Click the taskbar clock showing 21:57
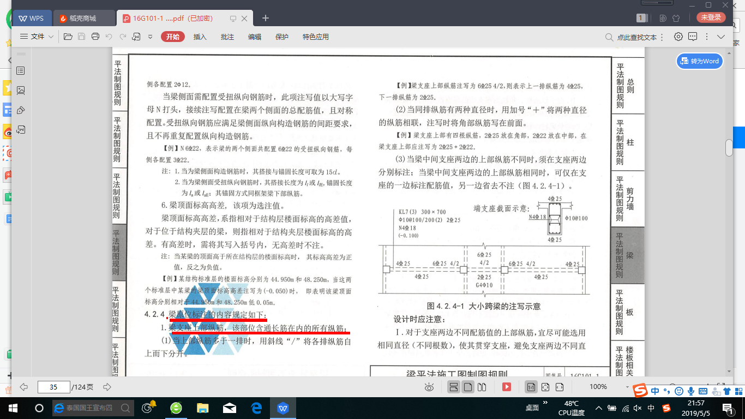The height and width of the screenshot is (419, 745). (695, 408)
